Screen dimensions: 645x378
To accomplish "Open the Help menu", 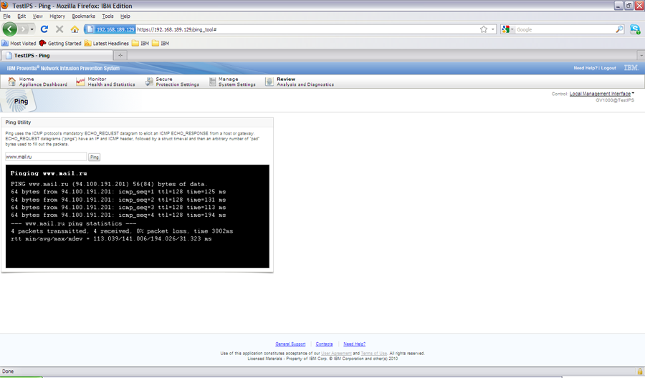I will pyautogui.click(x=125, y=16).
